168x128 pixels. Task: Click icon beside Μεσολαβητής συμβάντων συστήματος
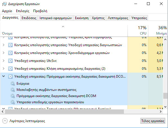pyautogui.click(x=13, y=90)
